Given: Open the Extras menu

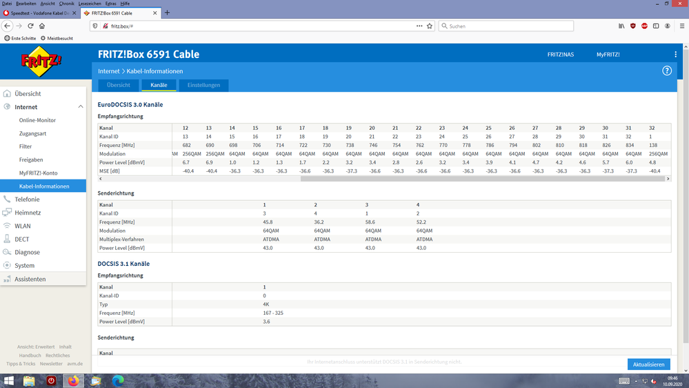Looking at the screenshot, I should coord(111,3).
